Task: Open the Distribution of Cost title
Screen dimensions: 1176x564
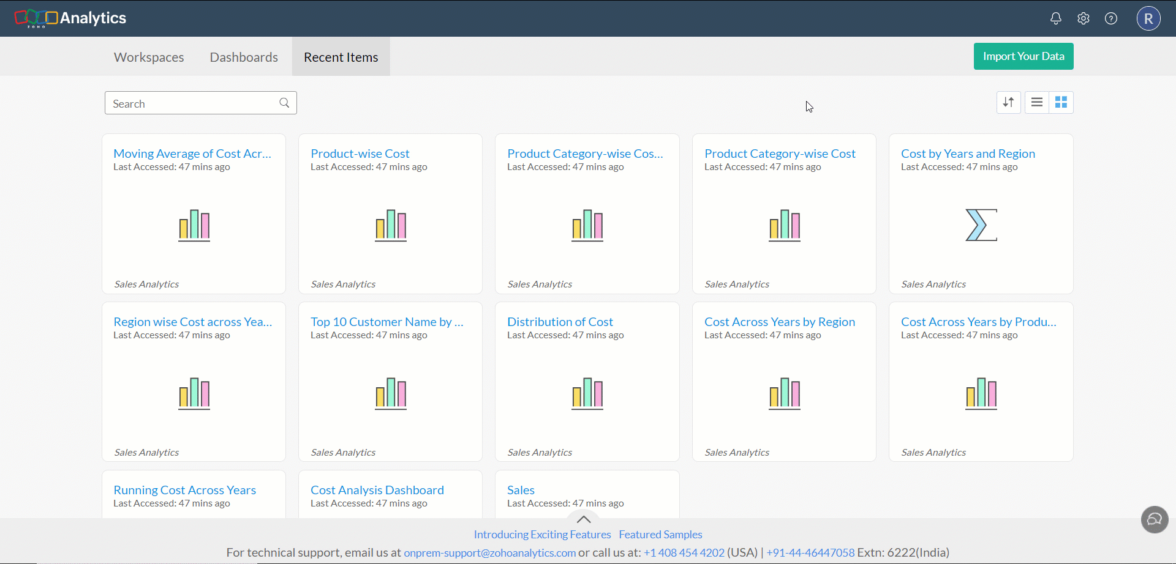Action: tap(560, 322)
